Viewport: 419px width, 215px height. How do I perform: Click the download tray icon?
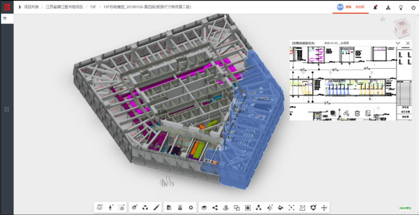click(x=388, y=8)
